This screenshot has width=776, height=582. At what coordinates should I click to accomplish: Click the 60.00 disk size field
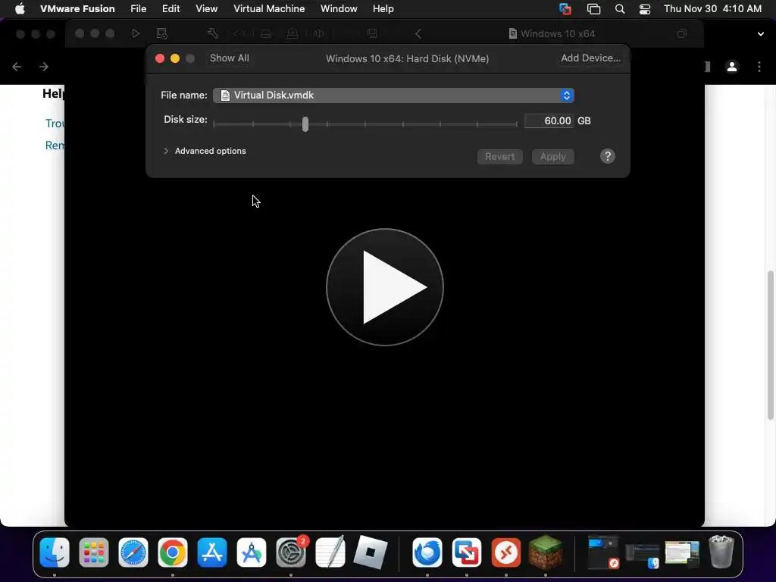(x=549, y=120)
